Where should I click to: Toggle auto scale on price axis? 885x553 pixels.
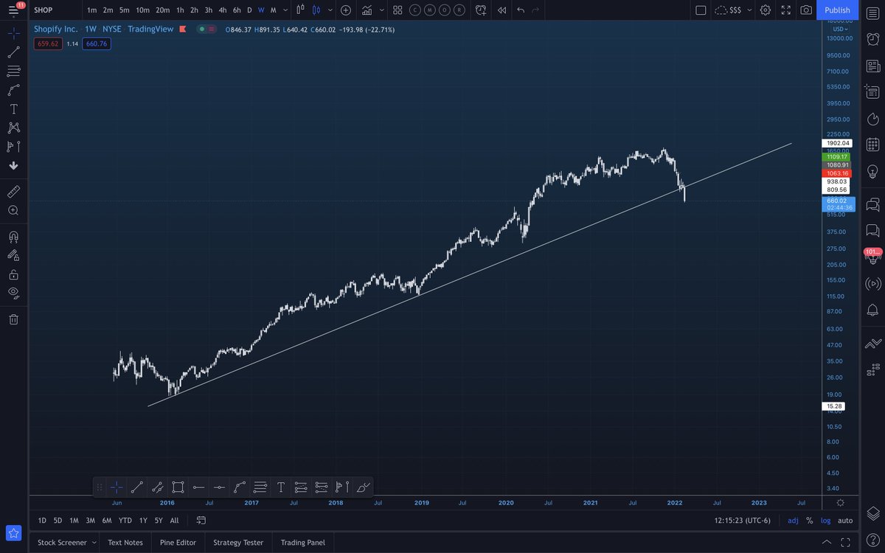point(845,521)
